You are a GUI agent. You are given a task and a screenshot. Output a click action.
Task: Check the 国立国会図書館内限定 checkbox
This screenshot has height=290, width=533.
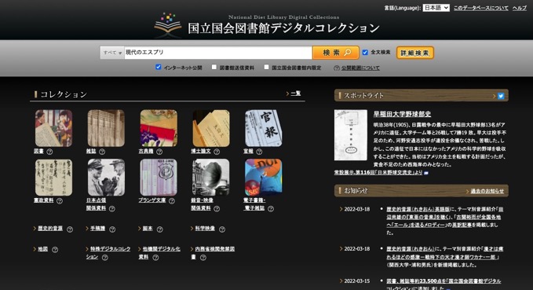[267, 67]
